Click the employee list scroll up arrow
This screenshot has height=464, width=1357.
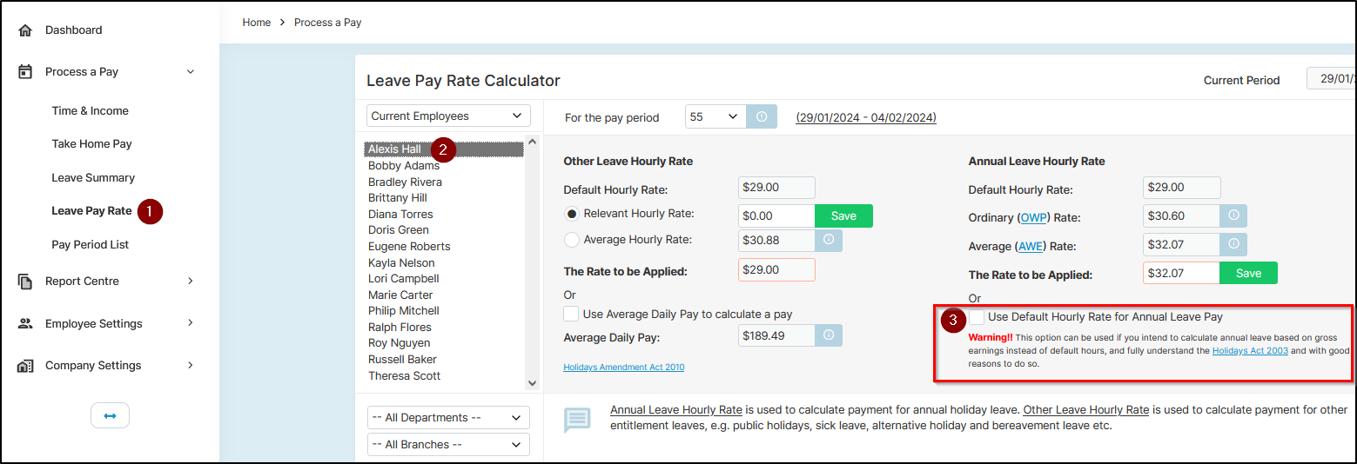click(533, 141)
